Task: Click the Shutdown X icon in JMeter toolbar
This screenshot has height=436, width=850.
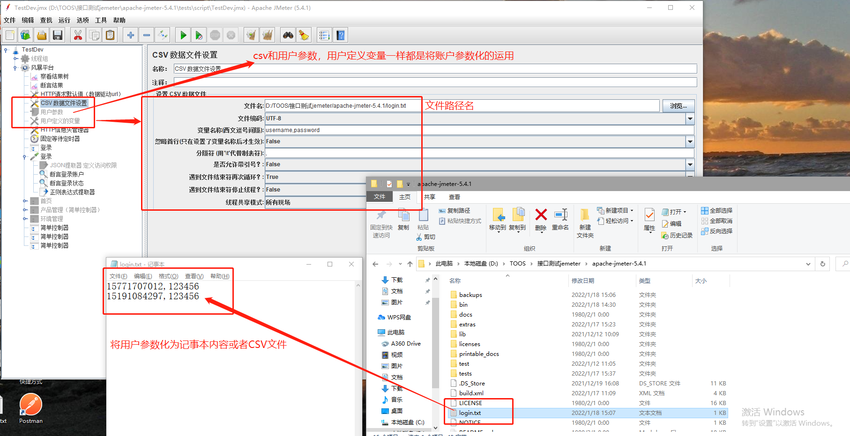Action: pos(231,35)
